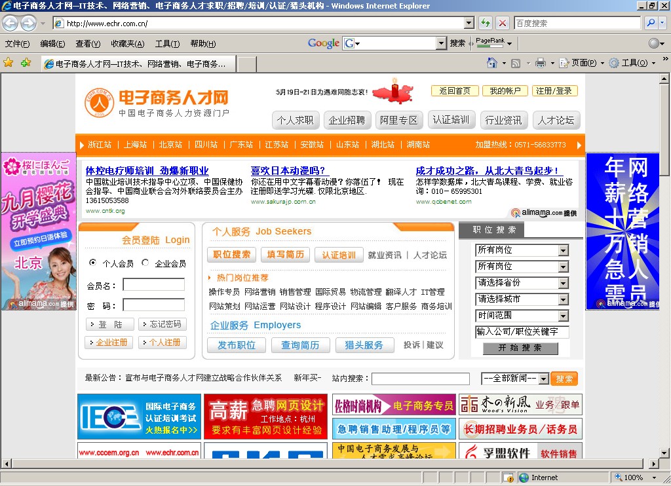Viewport: 671px width, 486px height.
Task: Open the 帮助(H) menu
Action: (x=203, y=44)
